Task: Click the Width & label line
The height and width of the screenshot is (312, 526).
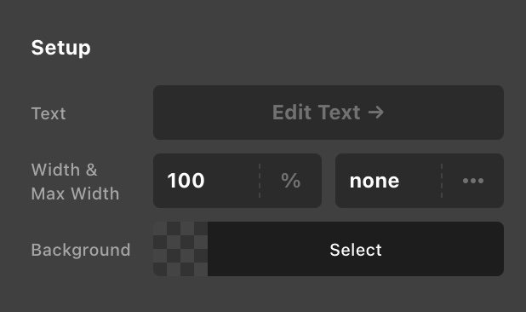Action: click(x=64, y=170)
